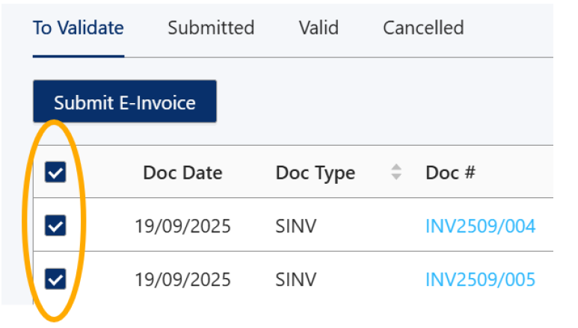
Task: Click SINV doc type in INV2509/005 row
Action: (295, 280)
